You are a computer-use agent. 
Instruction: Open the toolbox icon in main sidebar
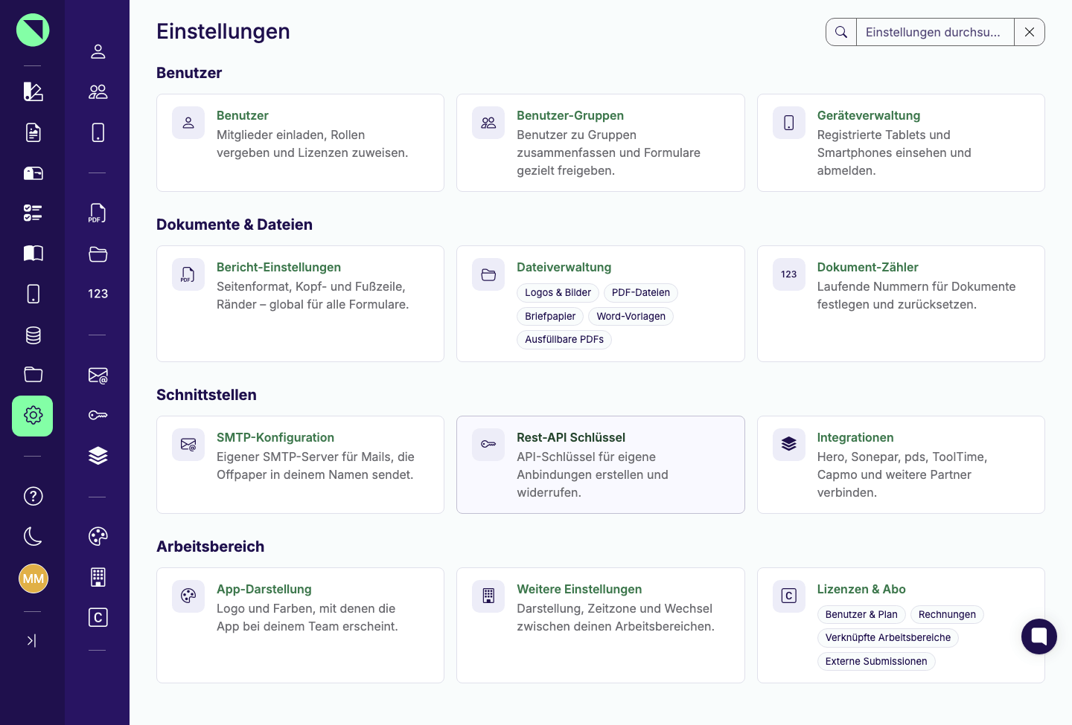tap(33, 173)
